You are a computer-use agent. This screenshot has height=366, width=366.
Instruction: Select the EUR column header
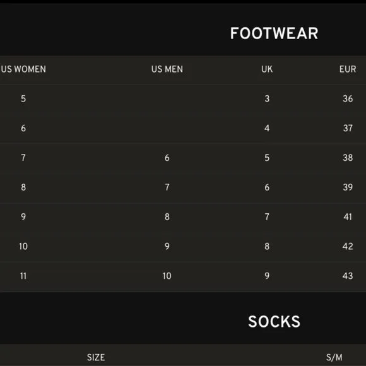pos(348,69)
